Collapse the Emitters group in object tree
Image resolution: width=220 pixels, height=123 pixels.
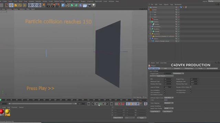[150, 22]
